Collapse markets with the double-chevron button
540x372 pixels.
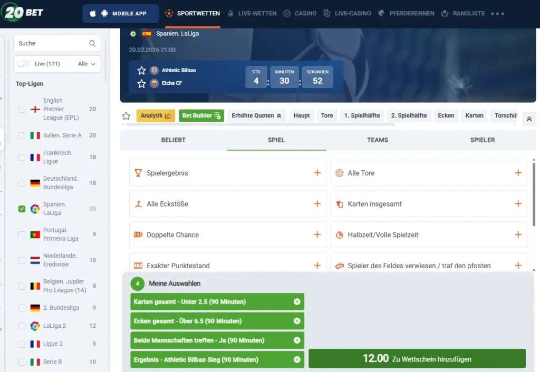[x=529, y=119]
